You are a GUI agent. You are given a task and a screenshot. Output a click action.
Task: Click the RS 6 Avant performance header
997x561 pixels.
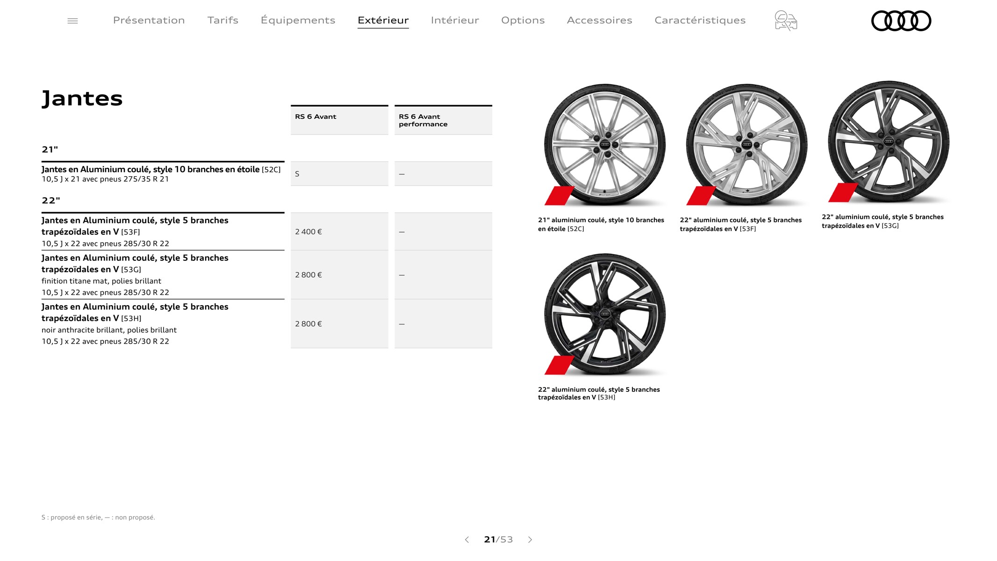[443, 120]
